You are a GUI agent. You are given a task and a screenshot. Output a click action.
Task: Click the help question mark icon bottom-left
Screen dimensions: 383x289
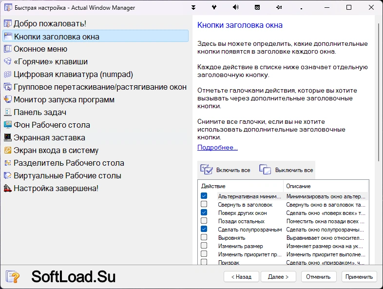[13, 277]
